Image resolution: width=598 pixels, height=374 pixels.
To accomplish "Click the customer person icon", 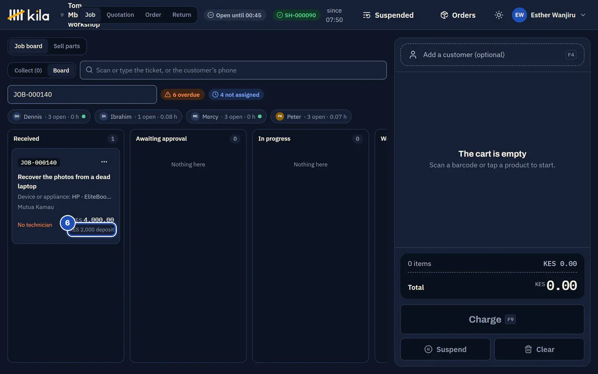I will 413,55.
